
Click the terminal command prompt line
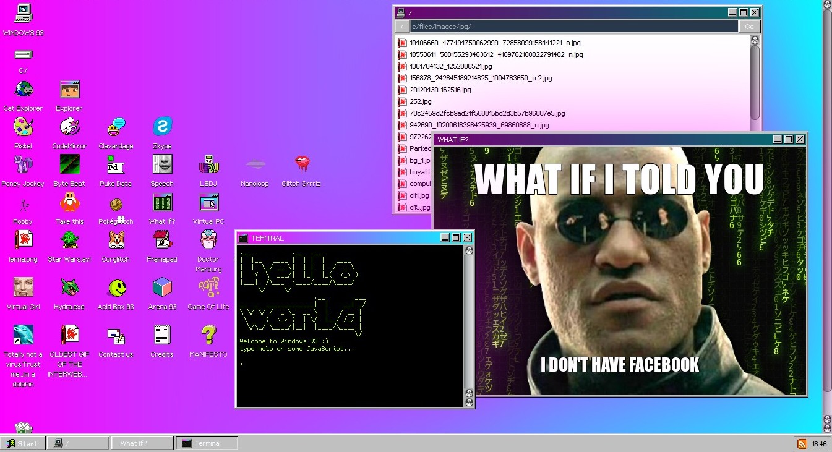[350, 364]
